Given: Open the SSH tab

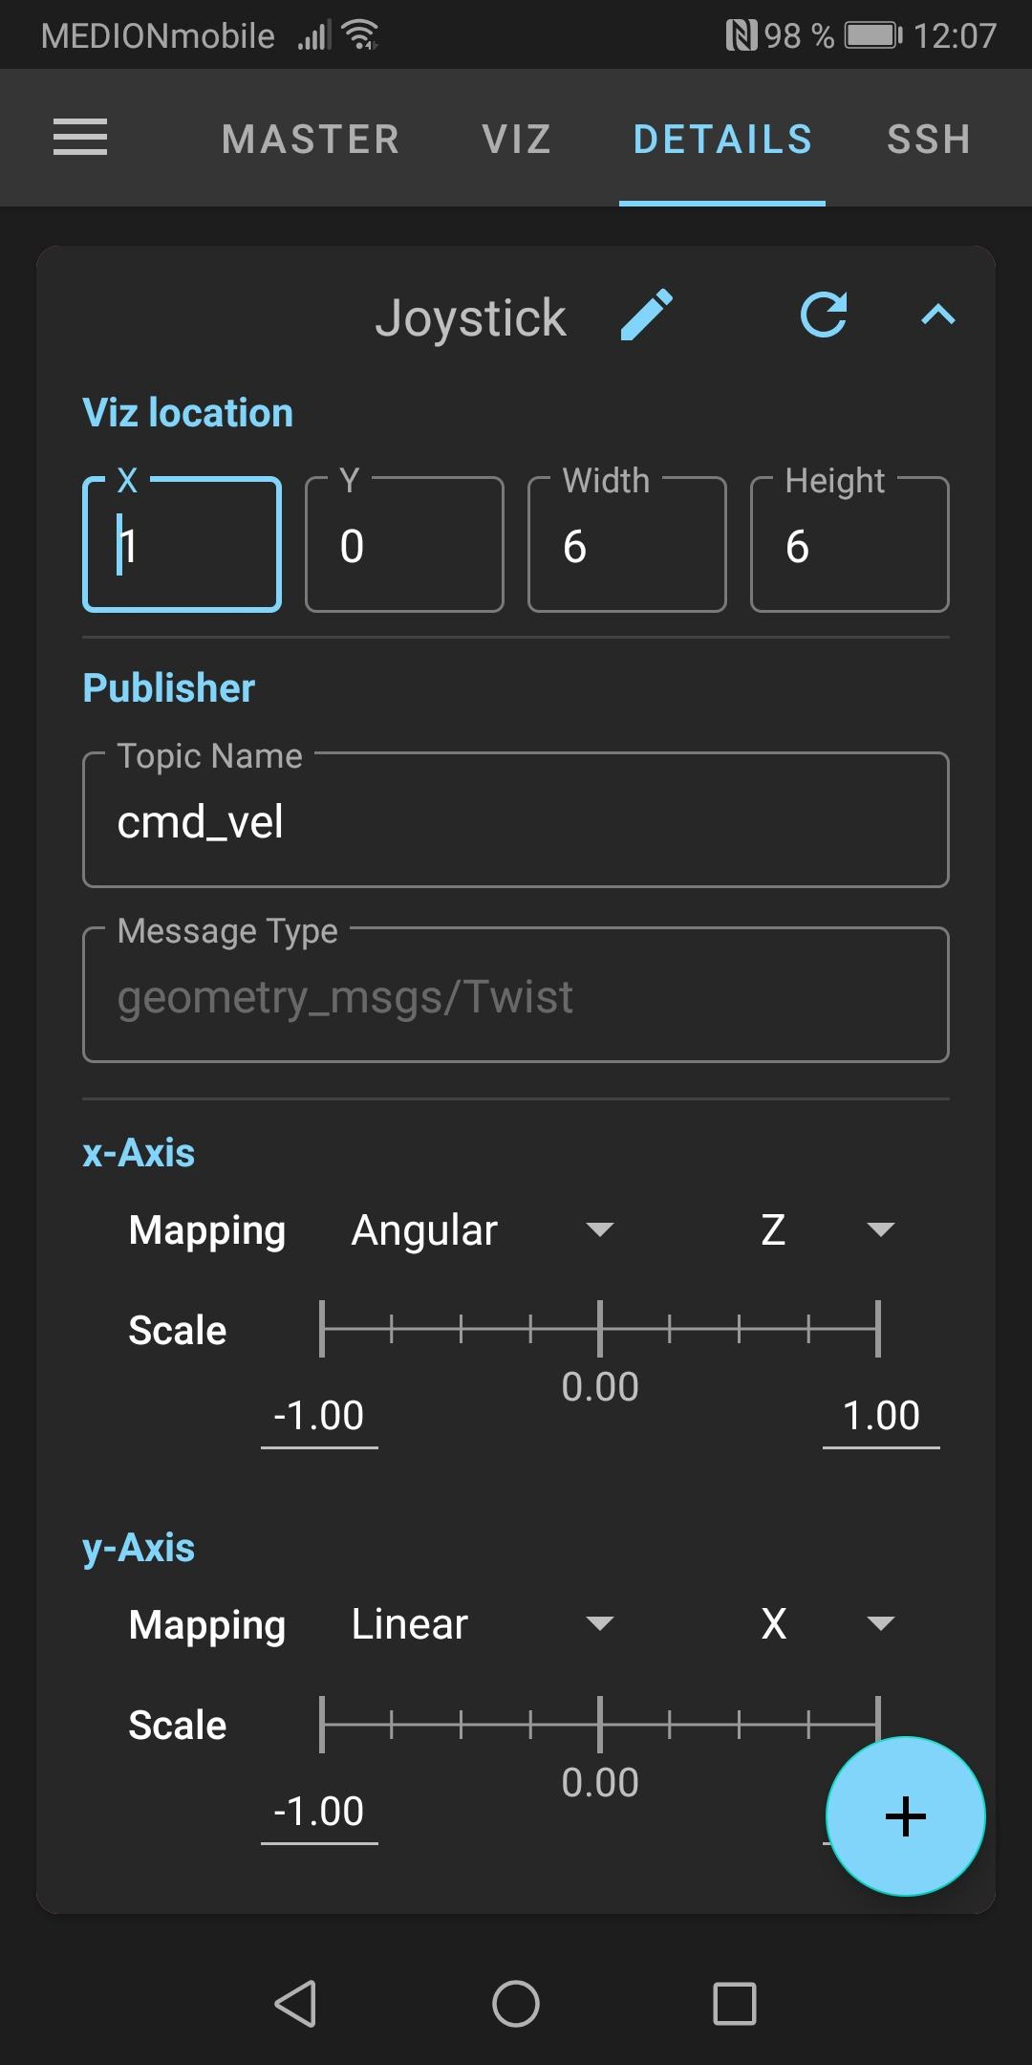Looking at the screenshot, I should click(x=929, y=140).
